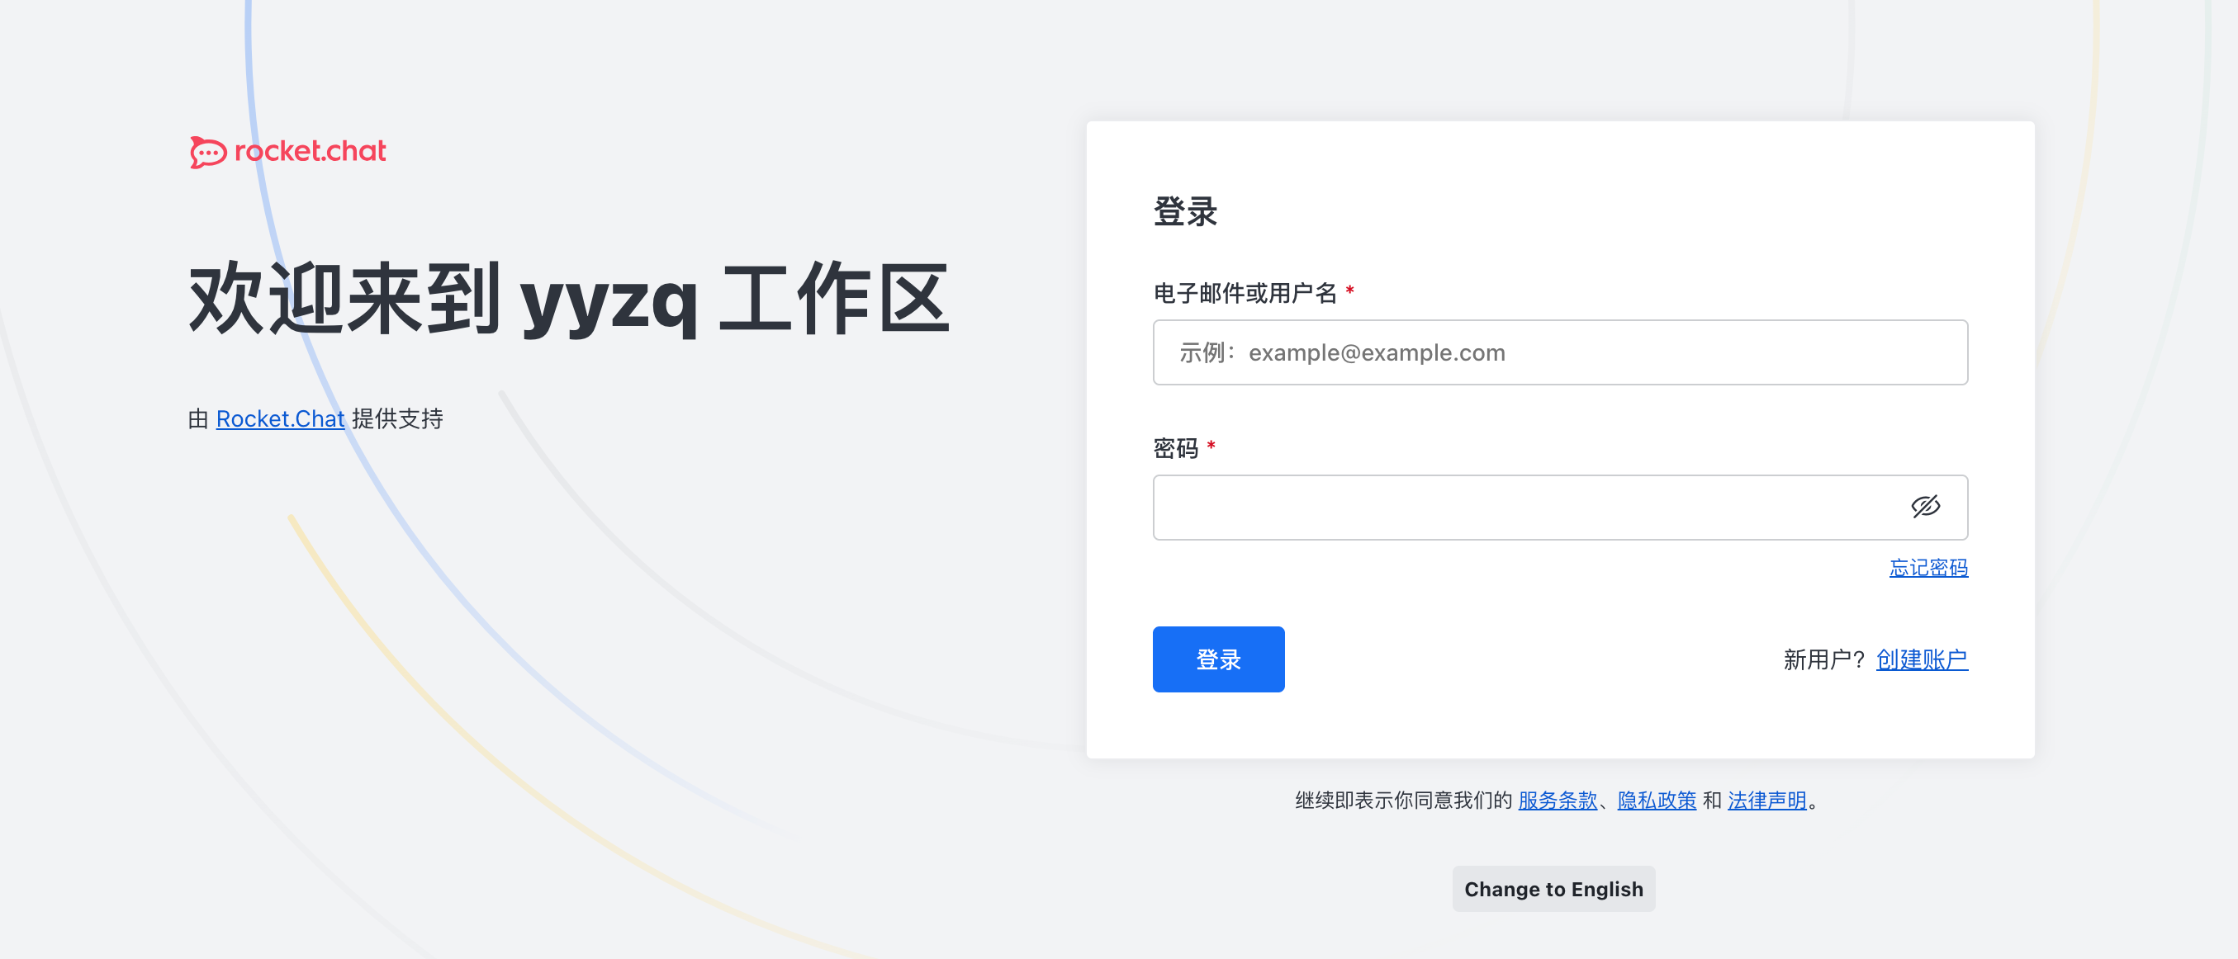Click the rocket.chat wordmark text
The width and height of the screenshot is (2238, 959).
click(311, 152)
